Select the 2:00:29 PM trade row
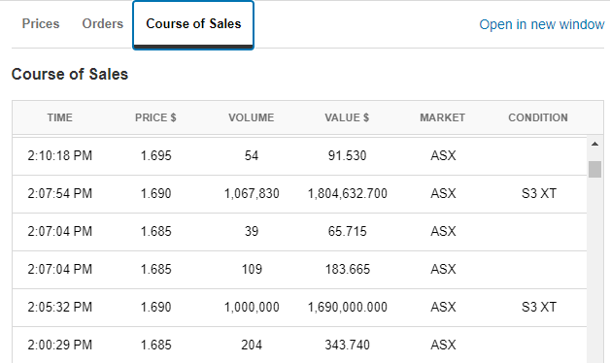The image size is (610, 363). point(299,345)
